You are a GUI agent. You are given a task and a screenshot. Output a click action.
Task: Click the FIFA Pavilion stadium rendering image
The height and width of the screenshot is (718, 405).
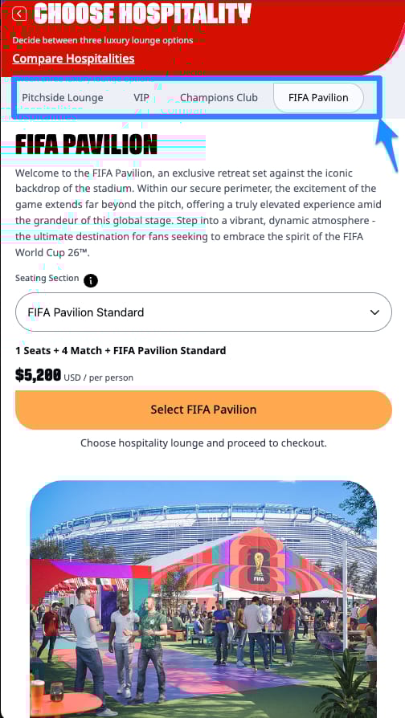pos(203,599)
